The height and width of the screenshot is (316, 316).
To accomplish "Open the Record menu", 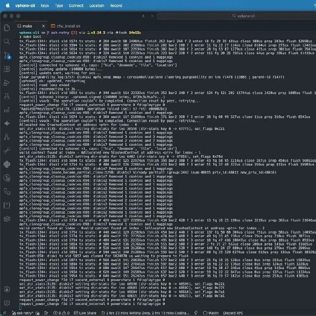I will point(116,6).
